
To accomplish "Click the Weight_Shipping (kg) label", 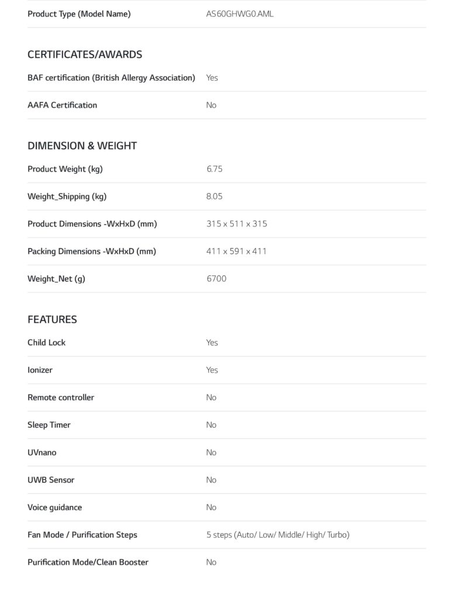I will click(67, 197).
